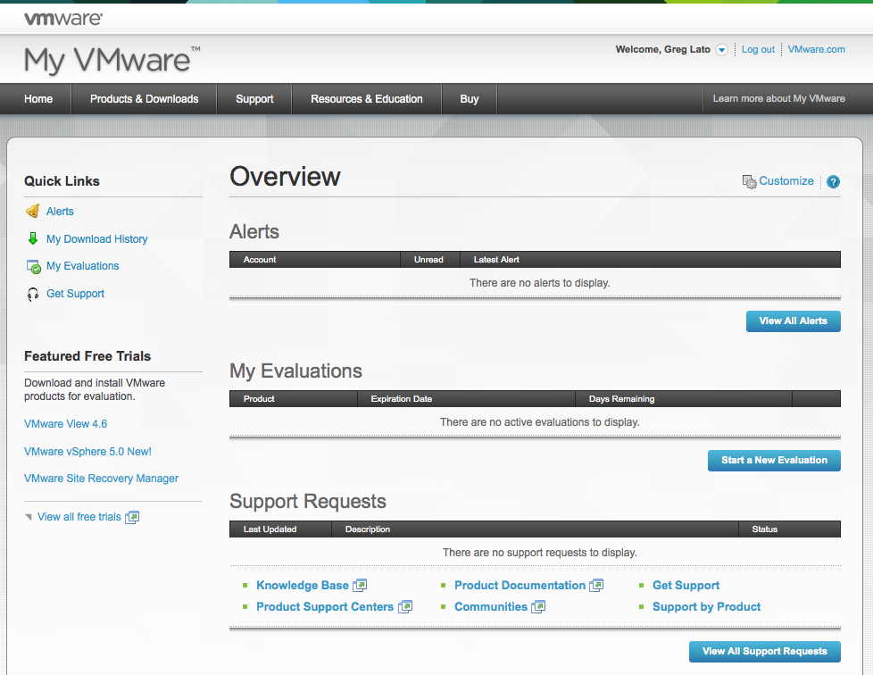Click the Unread column header
The image size is (873, 675).
point(428,260)
